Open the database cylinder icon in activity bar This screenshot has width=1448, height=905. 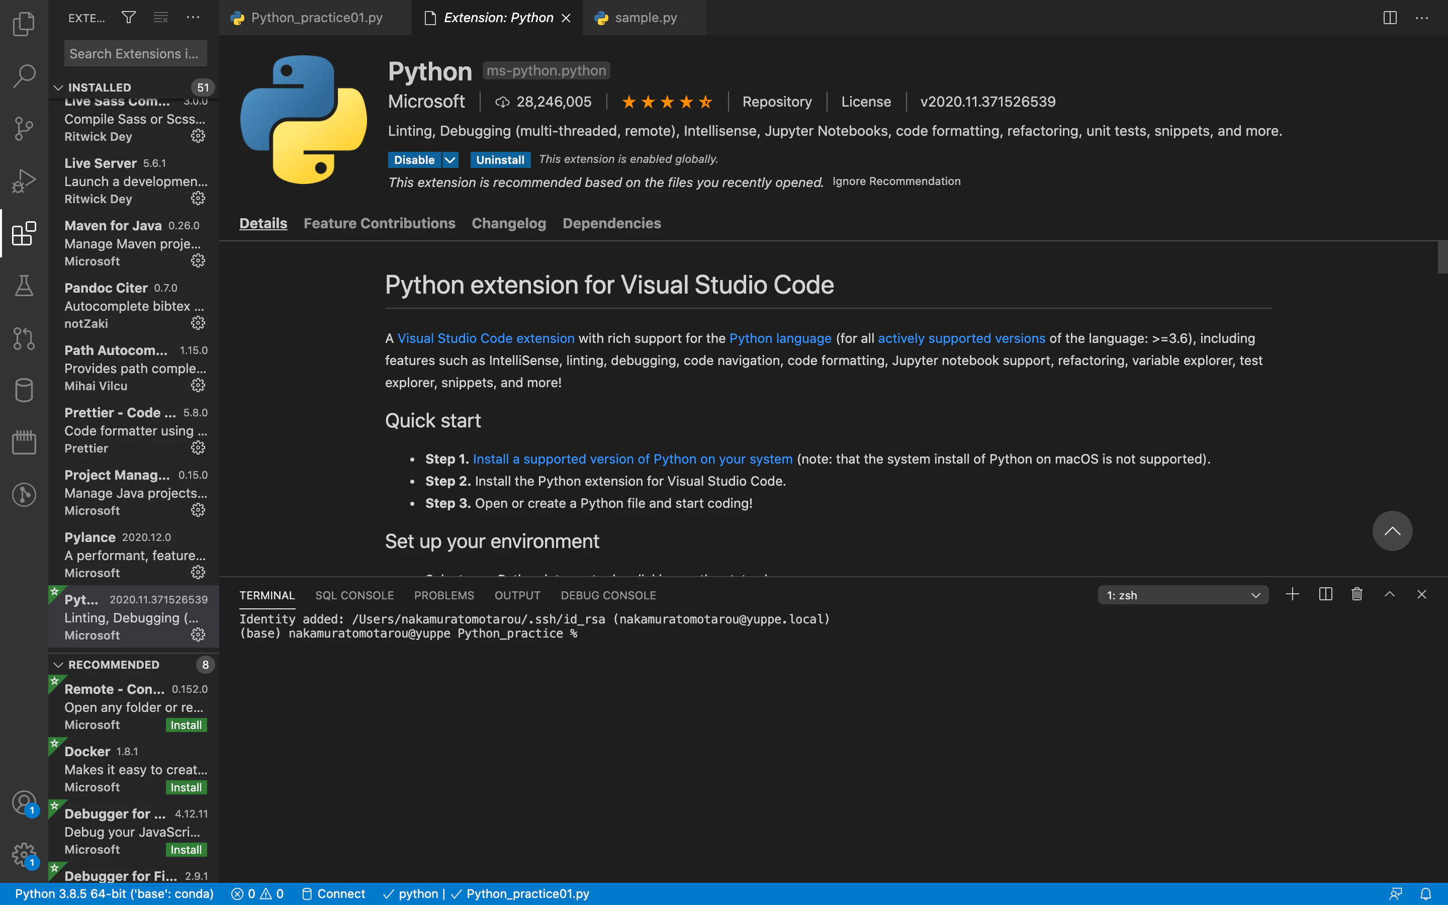24,390
